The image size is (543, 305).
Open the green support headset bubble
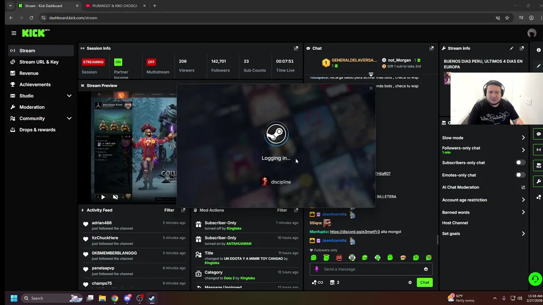(x=535, y=279)
